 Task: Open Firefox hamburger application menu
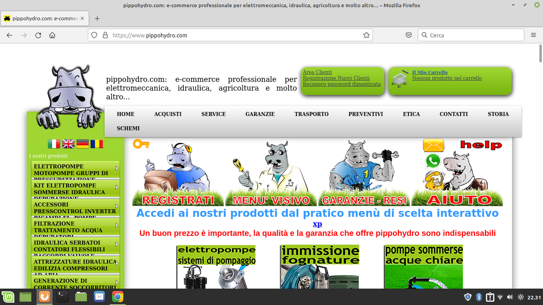coord(534,35)
